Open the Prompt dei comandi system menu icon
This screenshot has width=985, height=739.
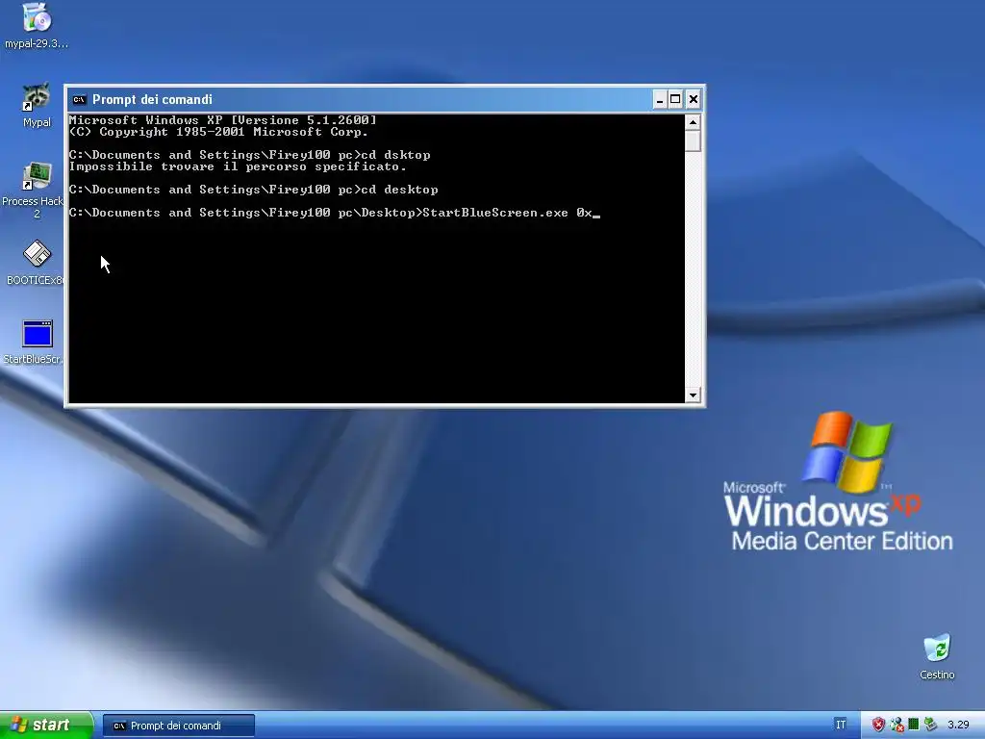coord(79,99)
